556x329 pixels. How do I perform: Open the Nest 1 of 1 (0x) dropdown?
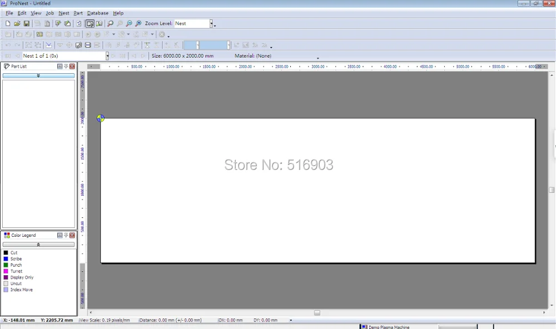(x=107, y=56)
